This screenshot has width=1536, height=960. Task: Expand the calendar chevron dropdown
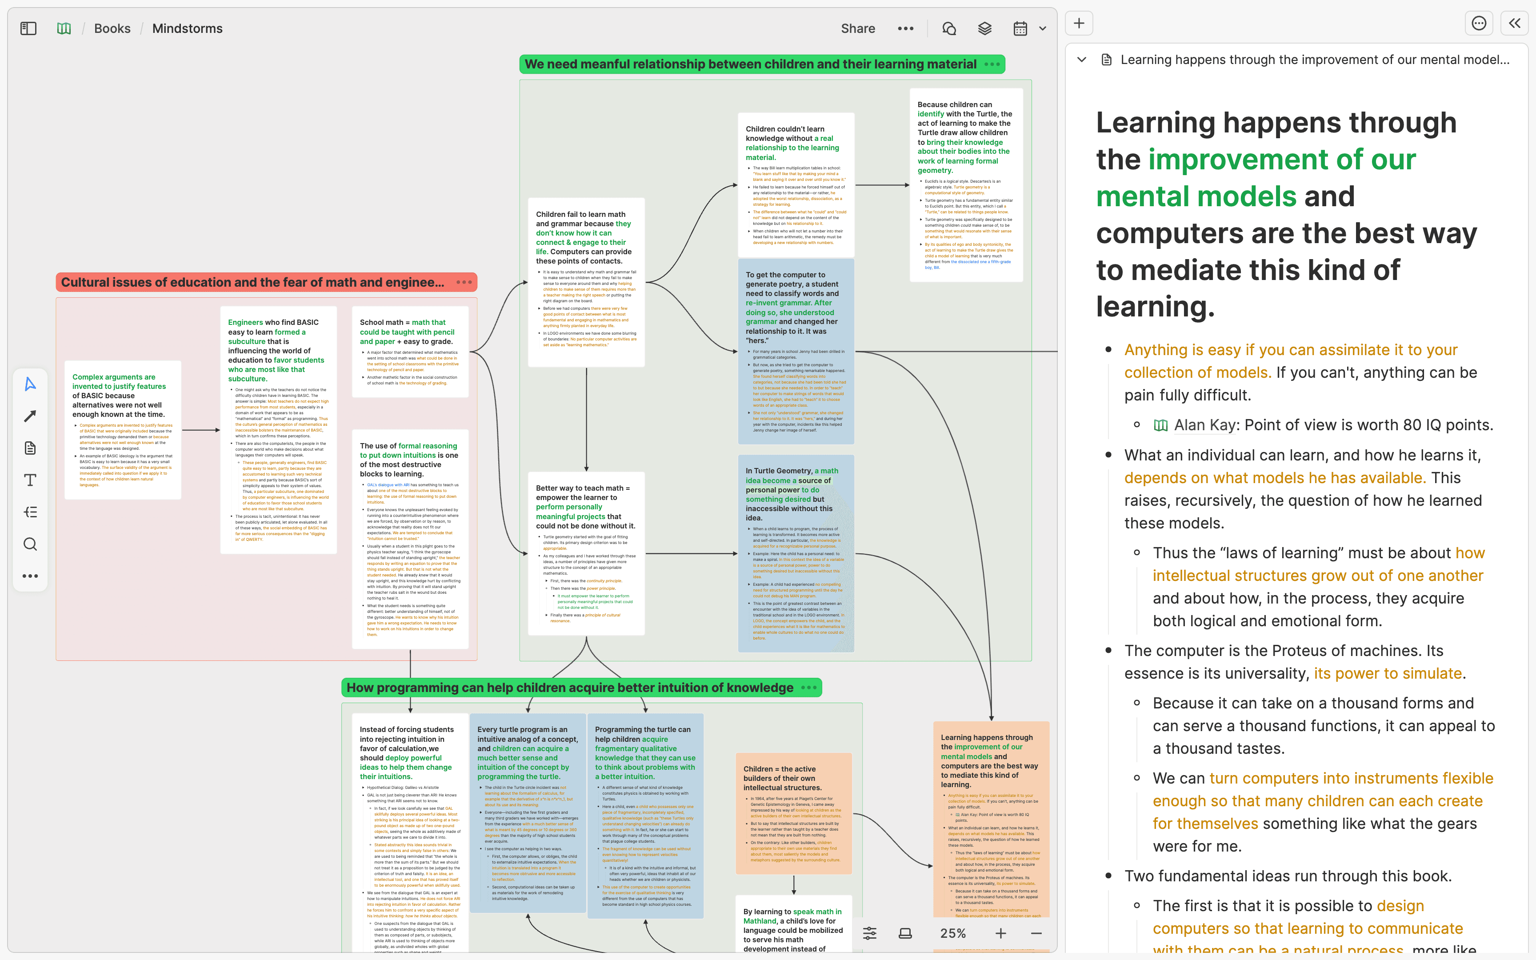click(x=1043, y=28)
